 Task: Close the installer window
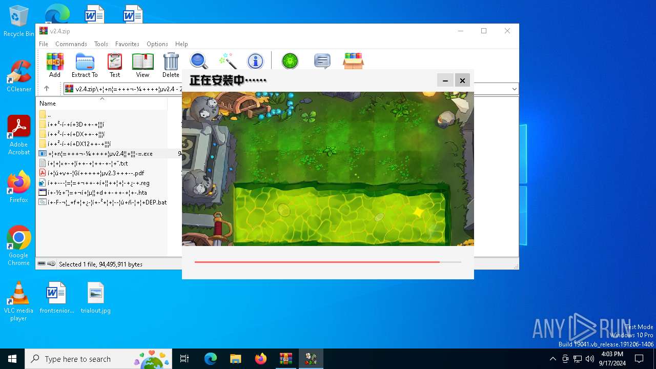[462, 80]
